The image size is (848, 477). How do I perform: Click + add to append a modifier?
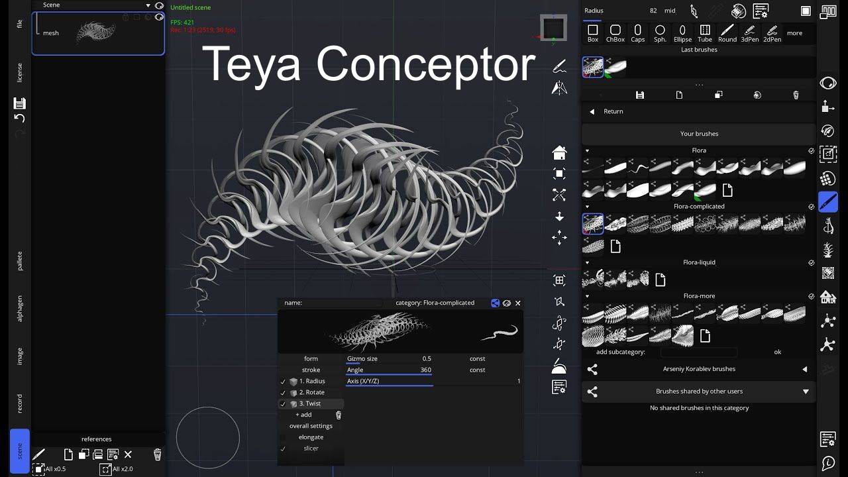click(303, 414)
